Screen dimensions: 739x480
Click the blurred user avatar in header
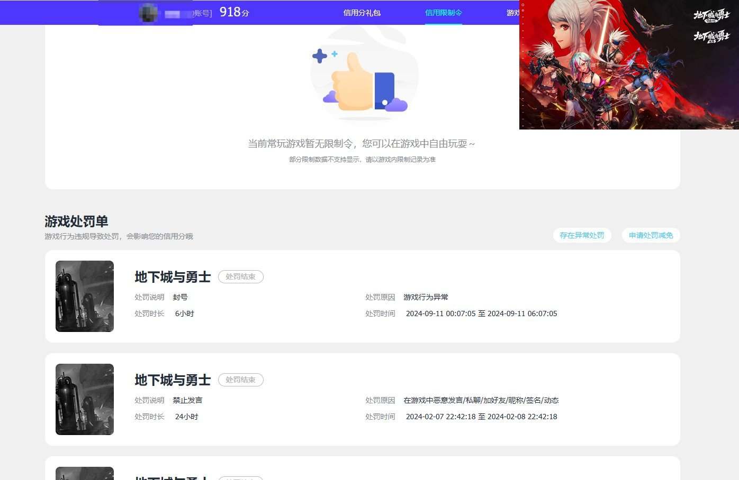point(149,12)
